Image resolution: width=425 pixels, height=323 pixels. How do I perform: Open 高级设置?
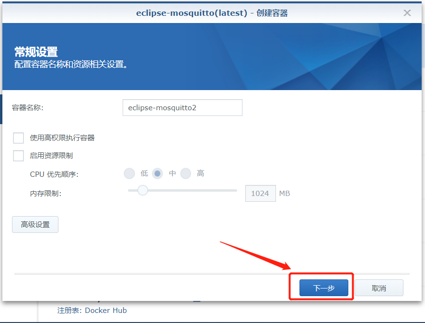pos(35,225)
